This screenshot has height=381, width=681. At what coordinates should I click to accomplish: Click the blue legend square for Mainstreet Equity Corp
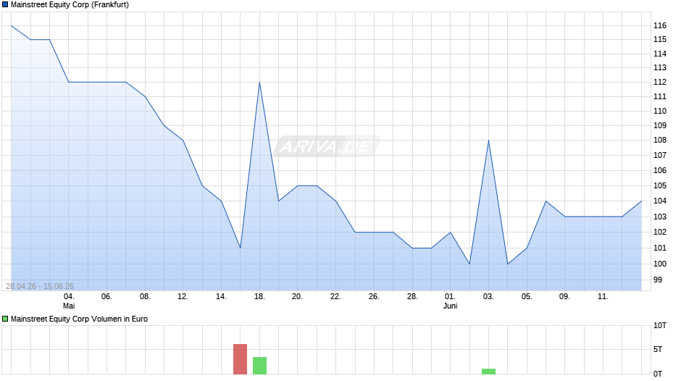tap(5, 5)
